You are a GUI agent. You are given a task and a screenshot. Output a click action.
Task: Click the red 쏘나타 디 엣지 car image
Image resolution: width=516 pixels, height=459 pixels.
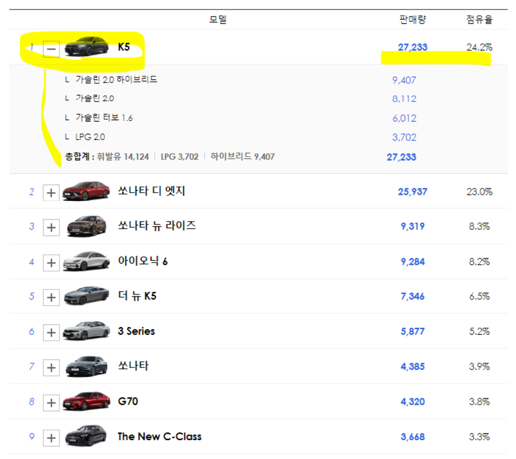[x=86, y=191]
